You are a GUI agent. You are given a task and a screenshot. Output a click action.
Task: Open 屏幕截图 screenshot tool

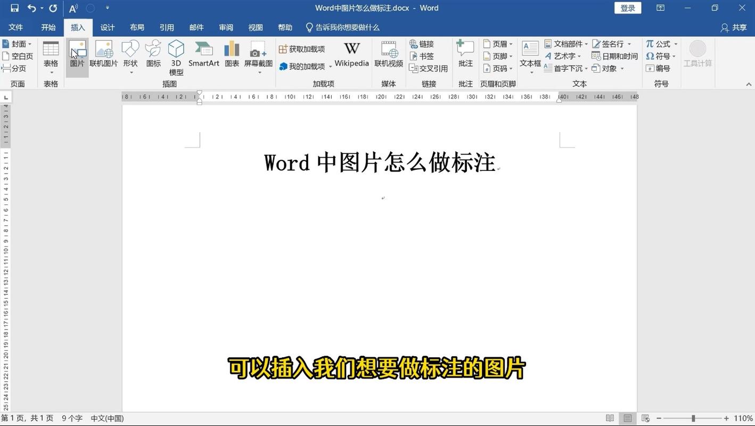tap(258, 58)
